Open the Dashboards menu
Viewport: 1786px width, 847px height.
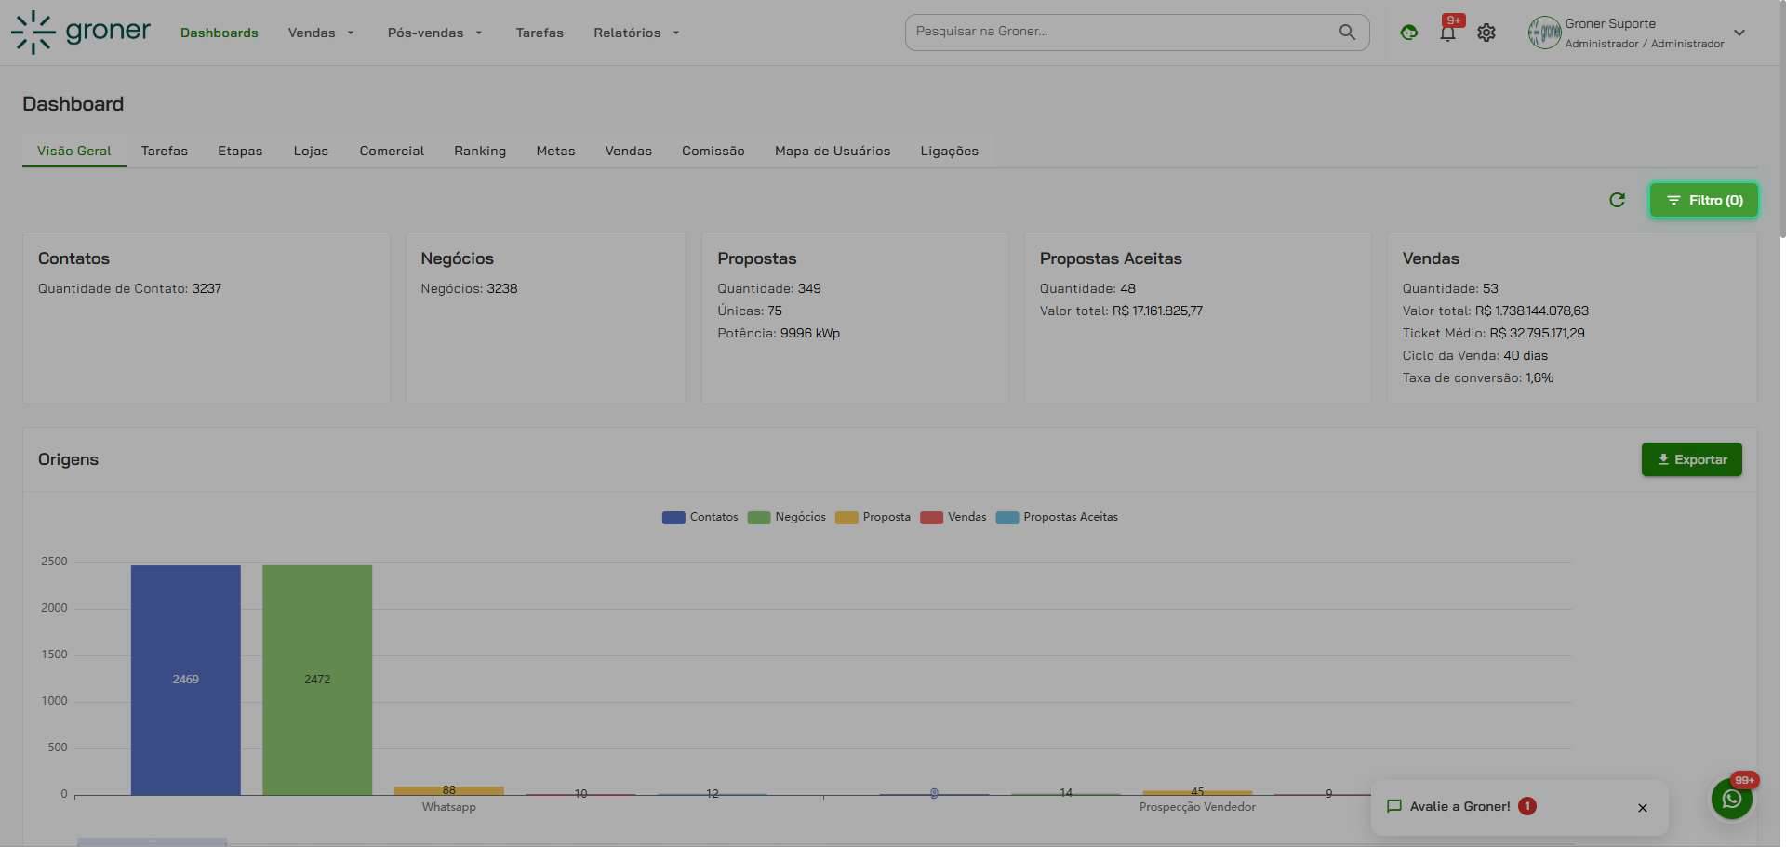[220, 33]
